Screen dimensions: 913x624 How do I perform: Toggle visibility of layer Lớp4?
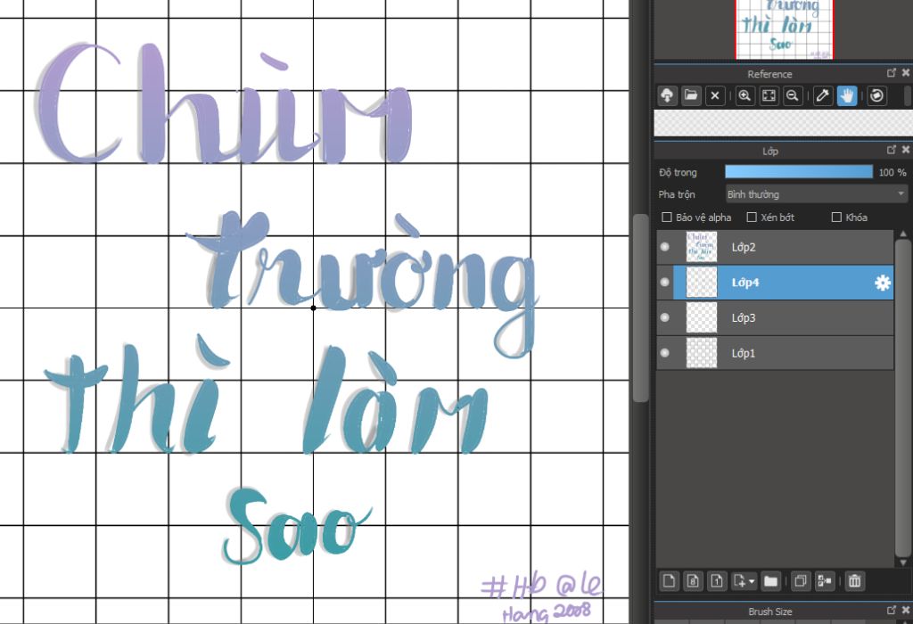pos(665,283)
